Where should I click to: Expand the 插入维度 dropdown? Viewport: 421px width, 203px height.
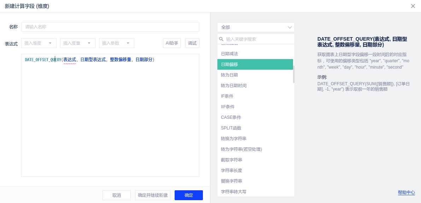click(x=39, y=43)
